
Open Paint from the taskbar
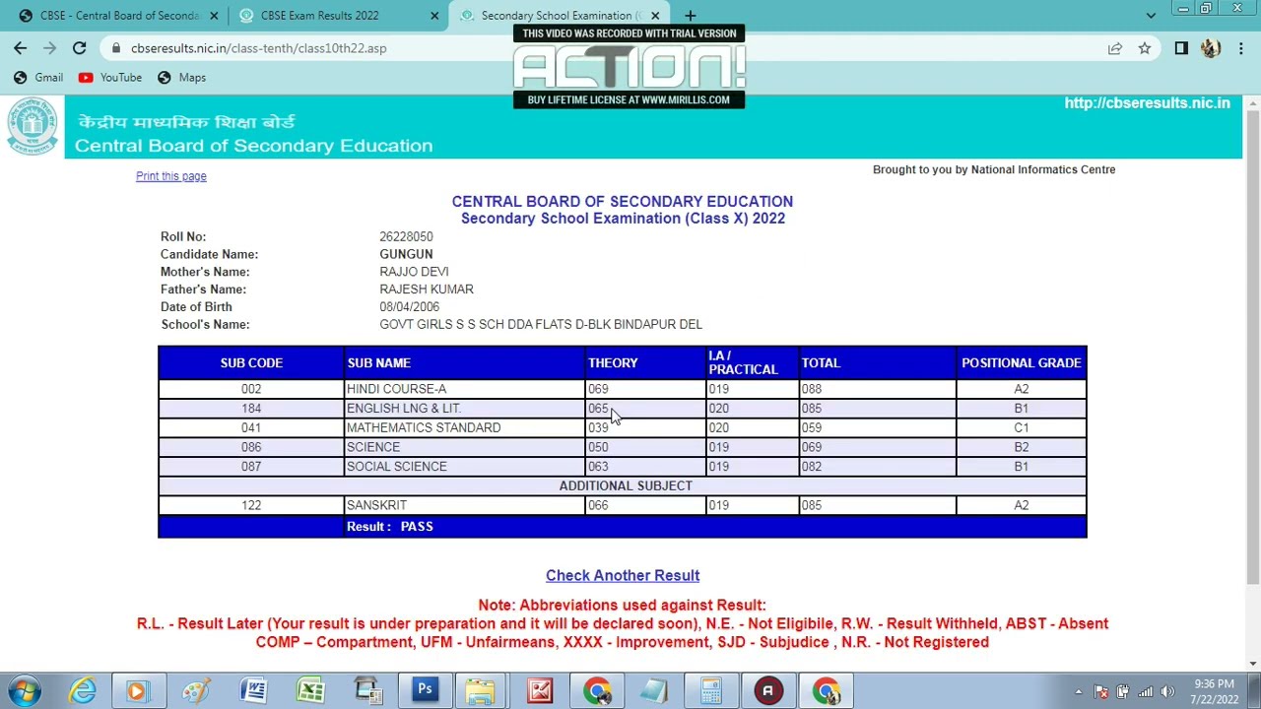[195, 690]
